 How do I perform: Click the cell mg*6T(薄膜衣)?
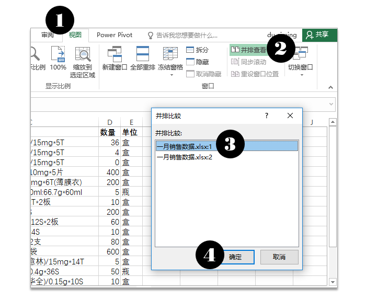pyautogui.click(x=64, y=182)
